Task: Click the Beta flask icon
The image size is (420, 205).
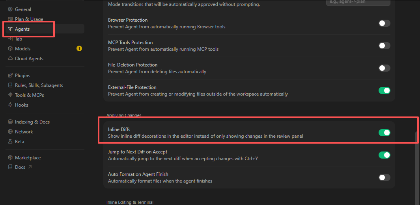Action: [11, 142]
